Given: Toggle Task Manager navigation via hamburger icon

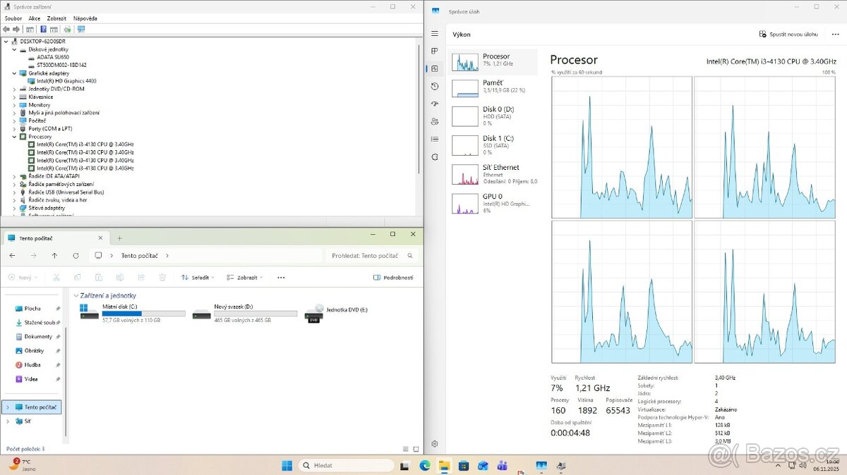Looking at the screenshot, I should [435, 32].
